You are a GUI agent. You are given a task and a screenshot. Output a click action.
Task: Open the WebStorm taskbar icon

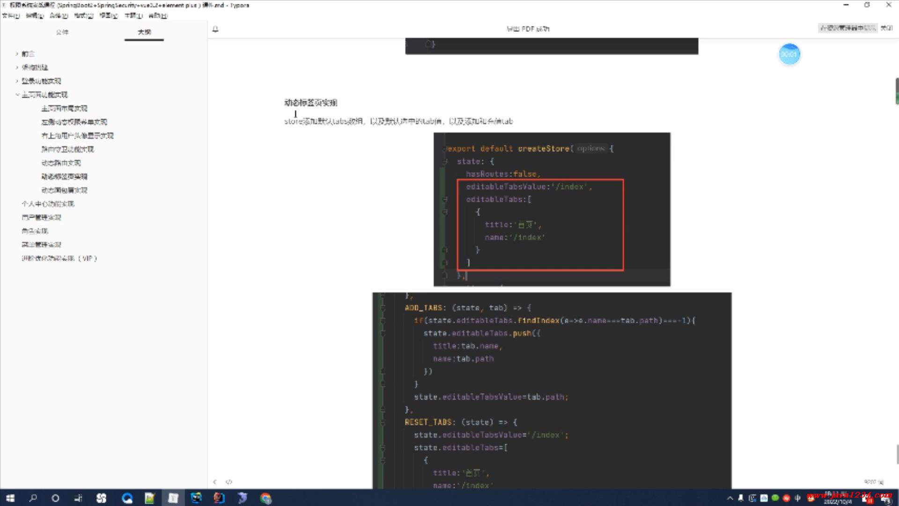pyautogui.click(x=196, y=498)
